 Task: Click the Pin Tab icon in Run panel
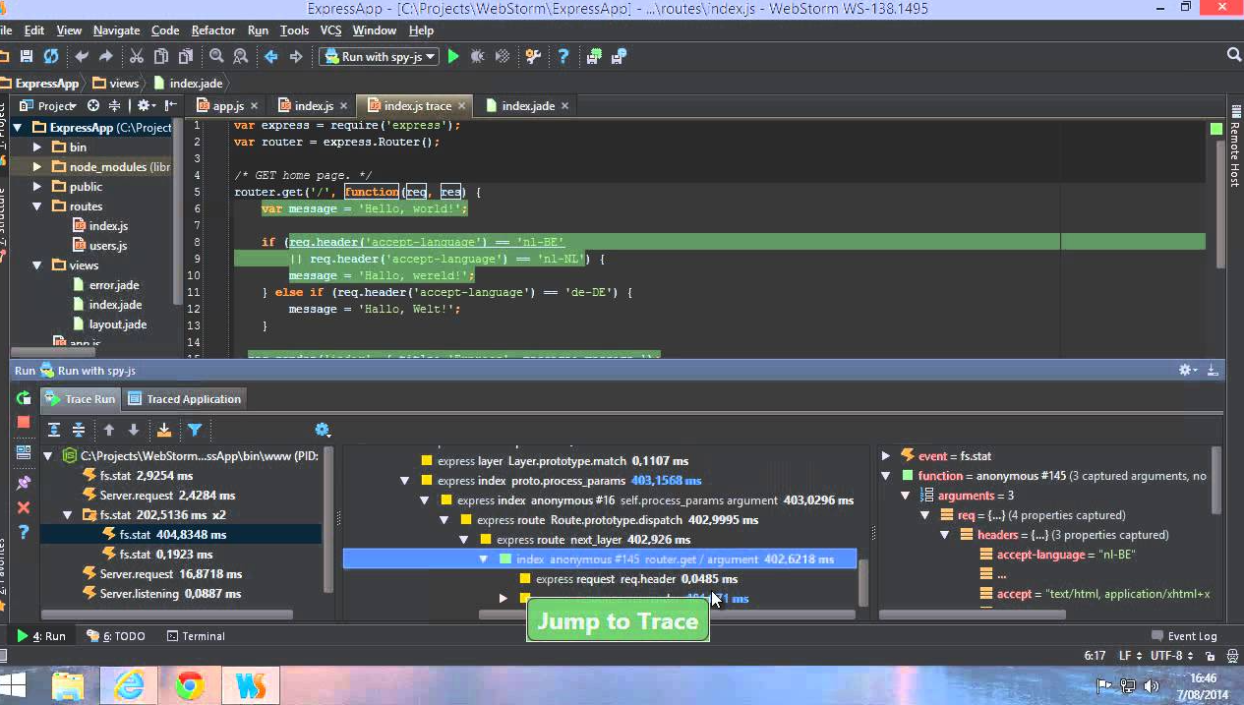coord(24,483)
